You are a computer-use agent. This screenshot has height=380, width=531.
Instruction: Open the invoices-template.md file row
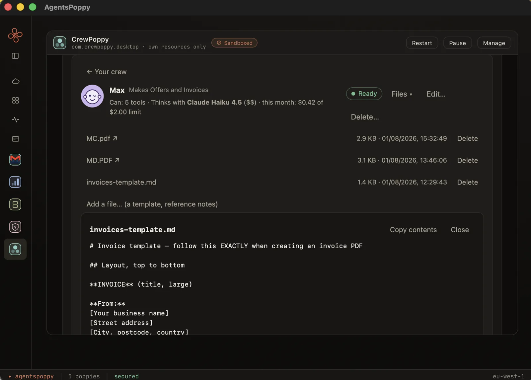point(121,182)
